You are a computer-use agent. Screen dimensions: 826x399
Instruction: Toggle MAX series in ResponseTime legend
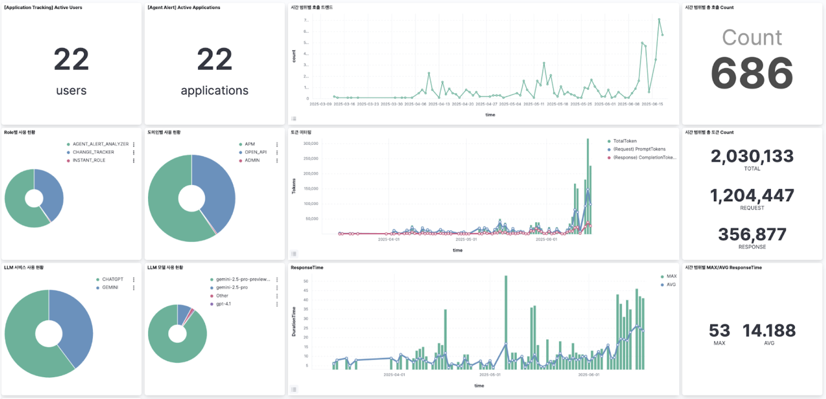[671, 276]
